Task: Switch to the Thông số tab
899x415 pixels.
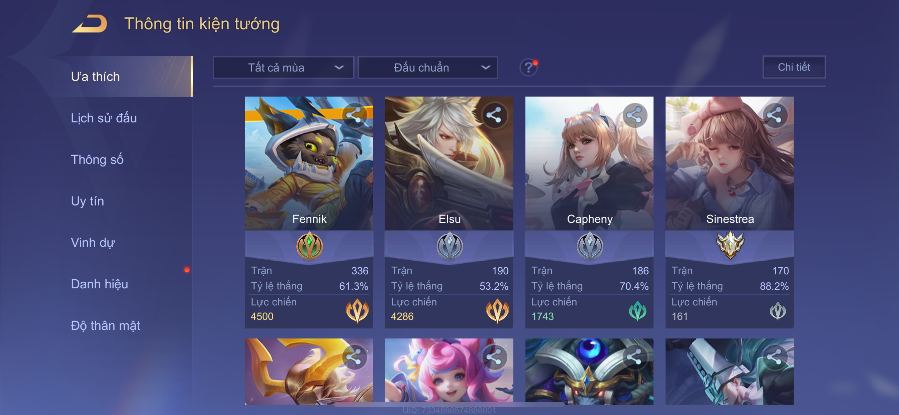Action: (x=97, y=160)
